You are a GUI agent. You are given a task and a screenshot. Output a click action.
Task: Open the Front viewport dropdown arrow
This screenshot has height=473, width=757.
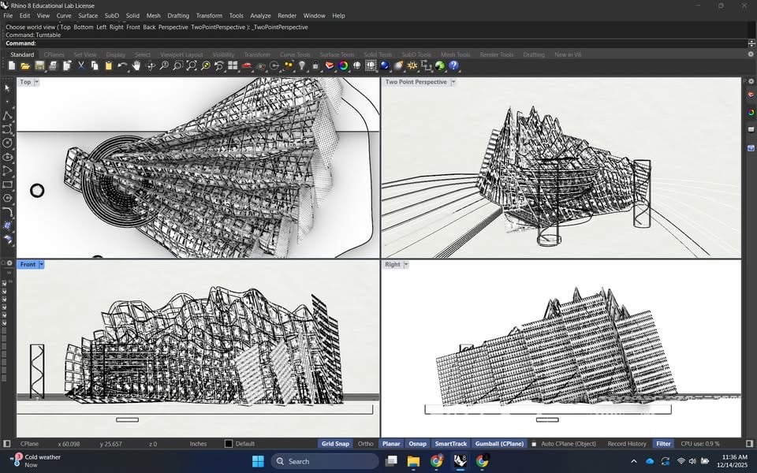[41, 265]
